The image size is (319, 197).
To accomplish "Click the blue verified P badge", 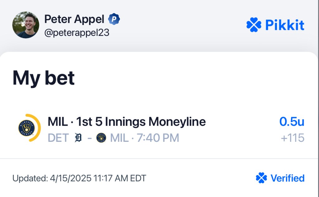I will (114, 19).
